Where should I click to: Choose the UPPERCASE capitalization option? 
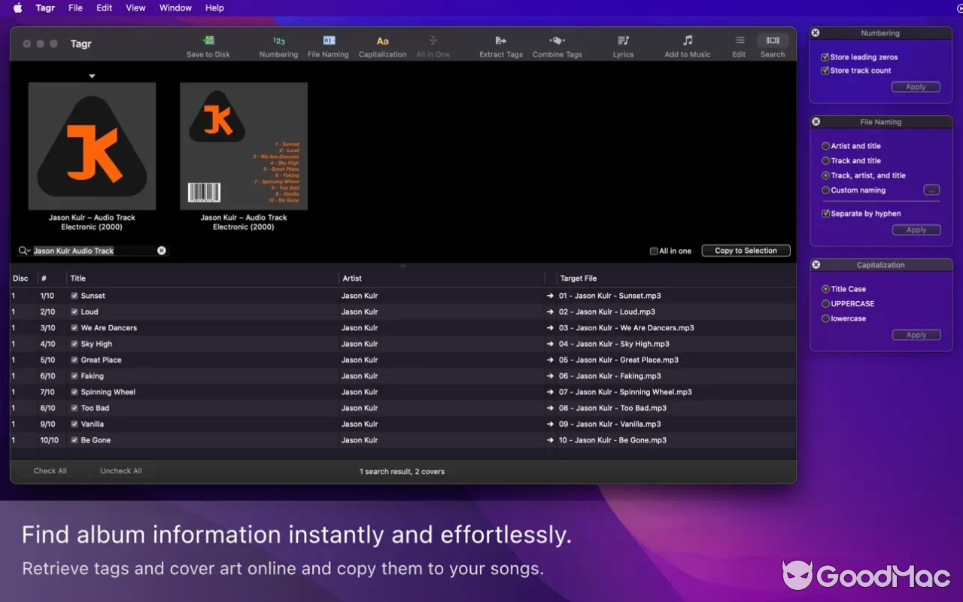826,304
